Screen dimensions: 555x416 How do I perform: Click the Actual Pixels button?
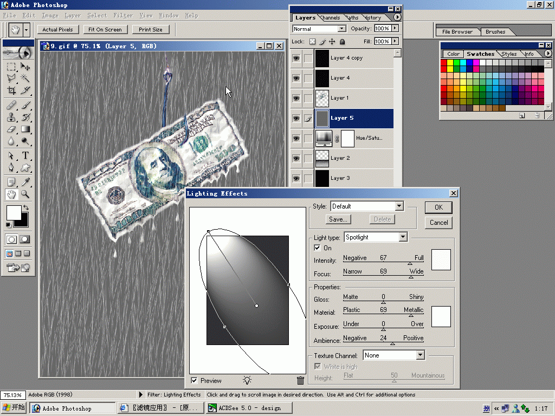[x=57, y=30]
